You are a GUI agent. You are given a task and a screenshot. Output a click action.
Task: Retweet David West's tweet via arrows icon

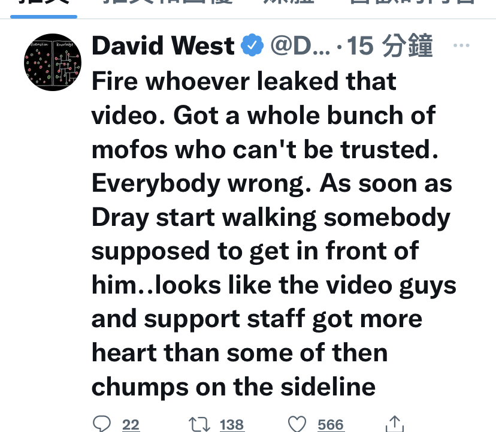point(199,424)
